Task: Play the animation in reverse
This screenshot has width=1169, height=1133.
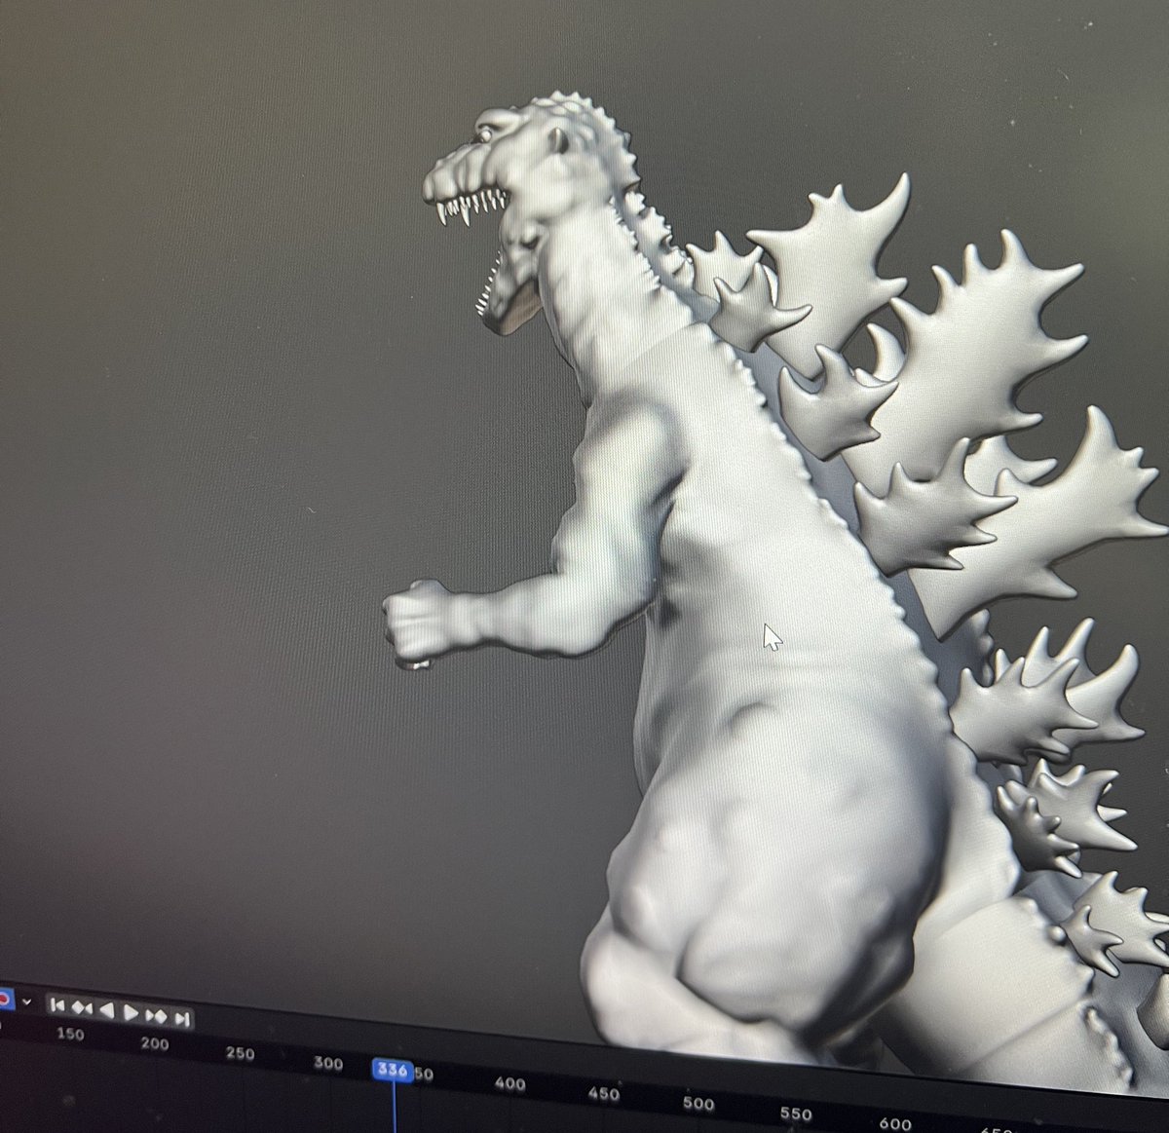Action: click(107, 1010)
